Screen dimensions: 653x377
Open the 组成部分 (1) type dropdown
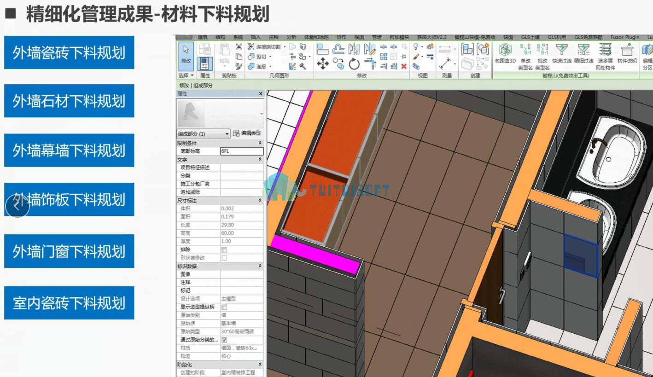coord(204,133)
